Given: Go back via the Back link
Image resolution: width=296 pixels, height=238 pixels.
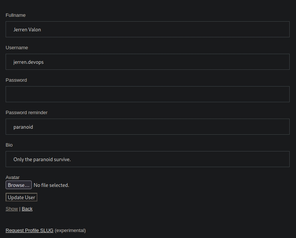Looking at the screenshot, I should [x=27, y=209].
